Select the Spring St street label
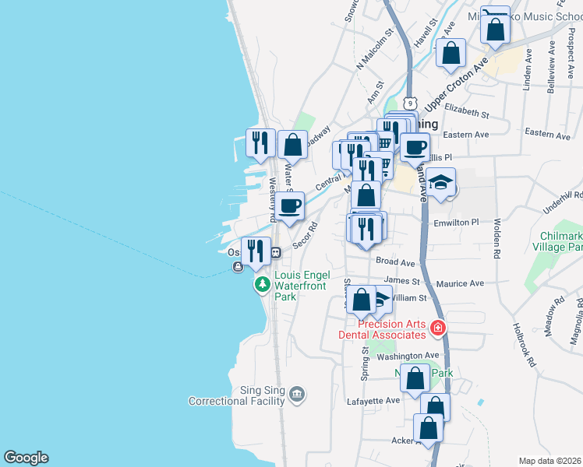Viewport: 583px width, 467px height. (x=365, y=363)
